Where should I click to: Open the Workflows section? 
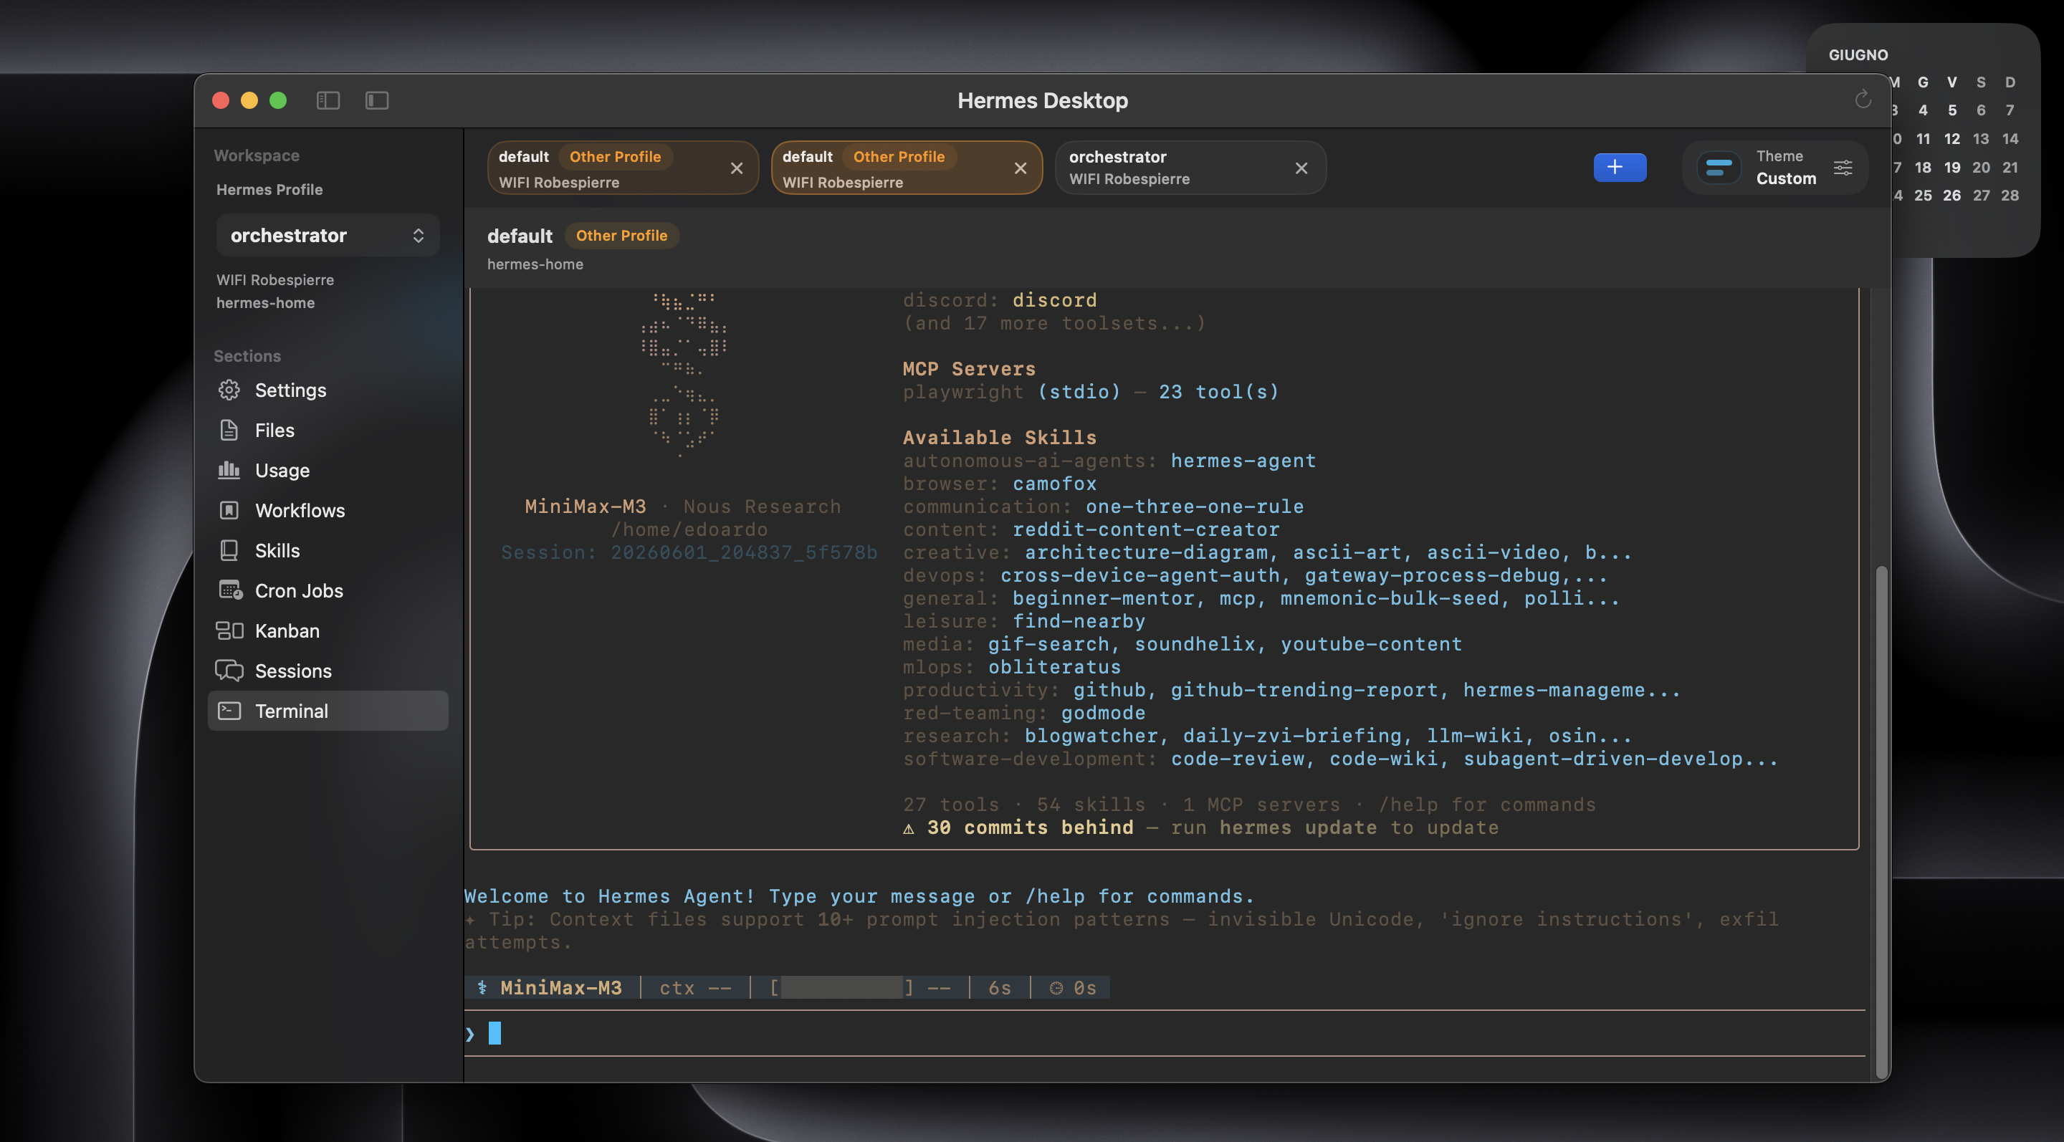click(327, 510)
